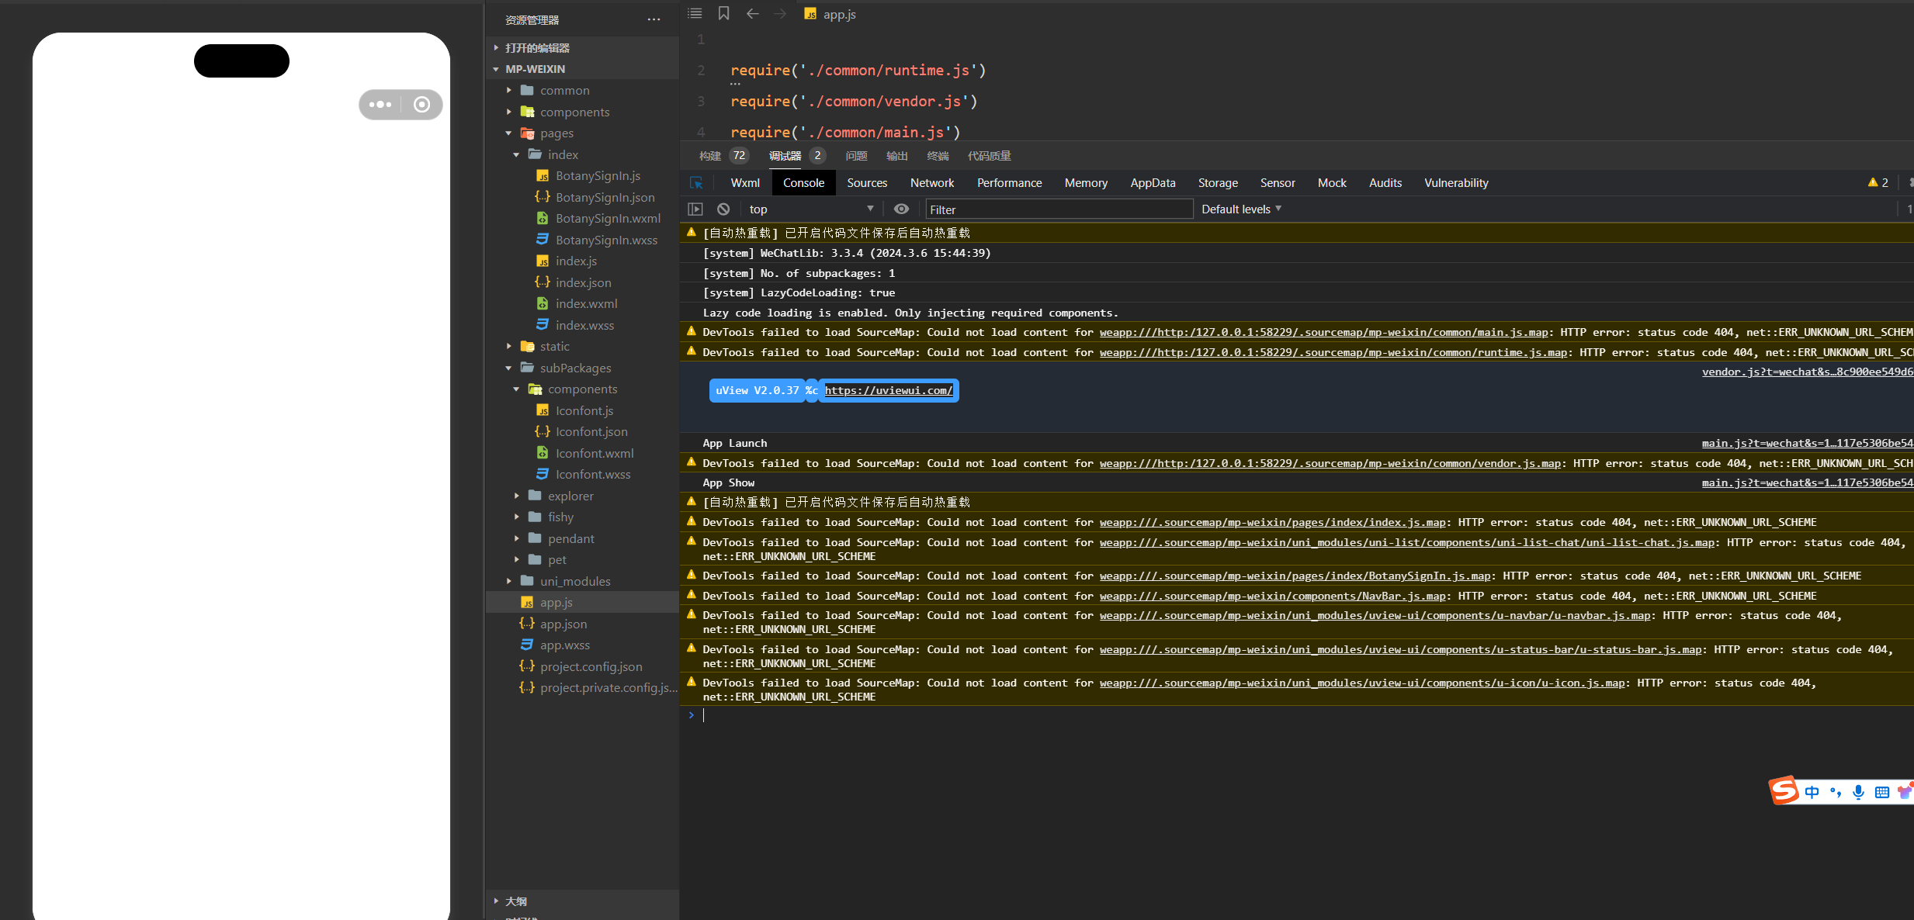Click the element inspector selector icon
The height and width of the screenshot is (920, 1914).
point(696,183)
